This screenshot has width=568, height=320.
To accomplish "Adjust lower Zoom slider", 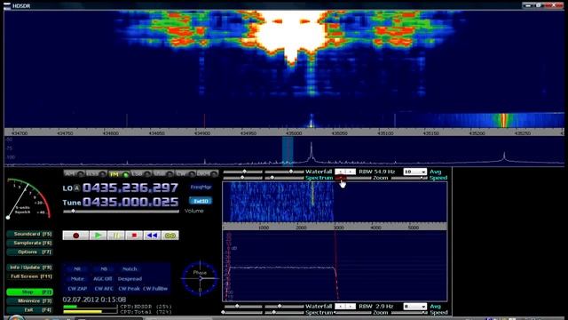I will tap(353, 313).
